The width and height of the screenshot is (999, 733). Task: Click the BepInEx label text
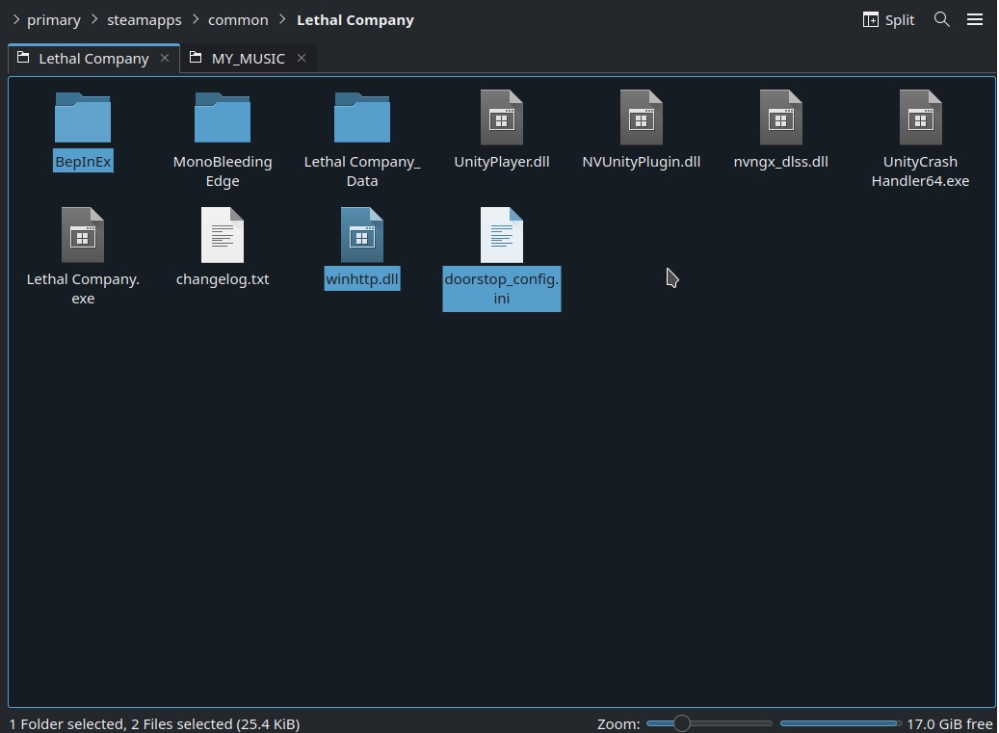point(83,162)
